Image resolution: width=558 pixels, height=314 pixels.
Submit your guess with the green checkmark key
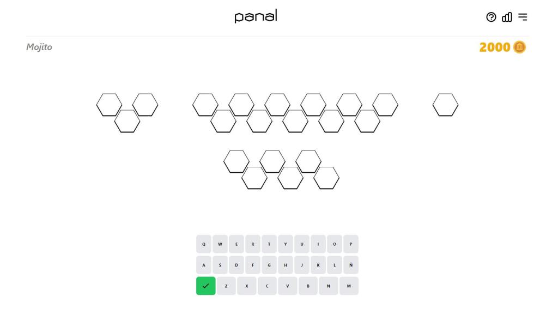205,285
